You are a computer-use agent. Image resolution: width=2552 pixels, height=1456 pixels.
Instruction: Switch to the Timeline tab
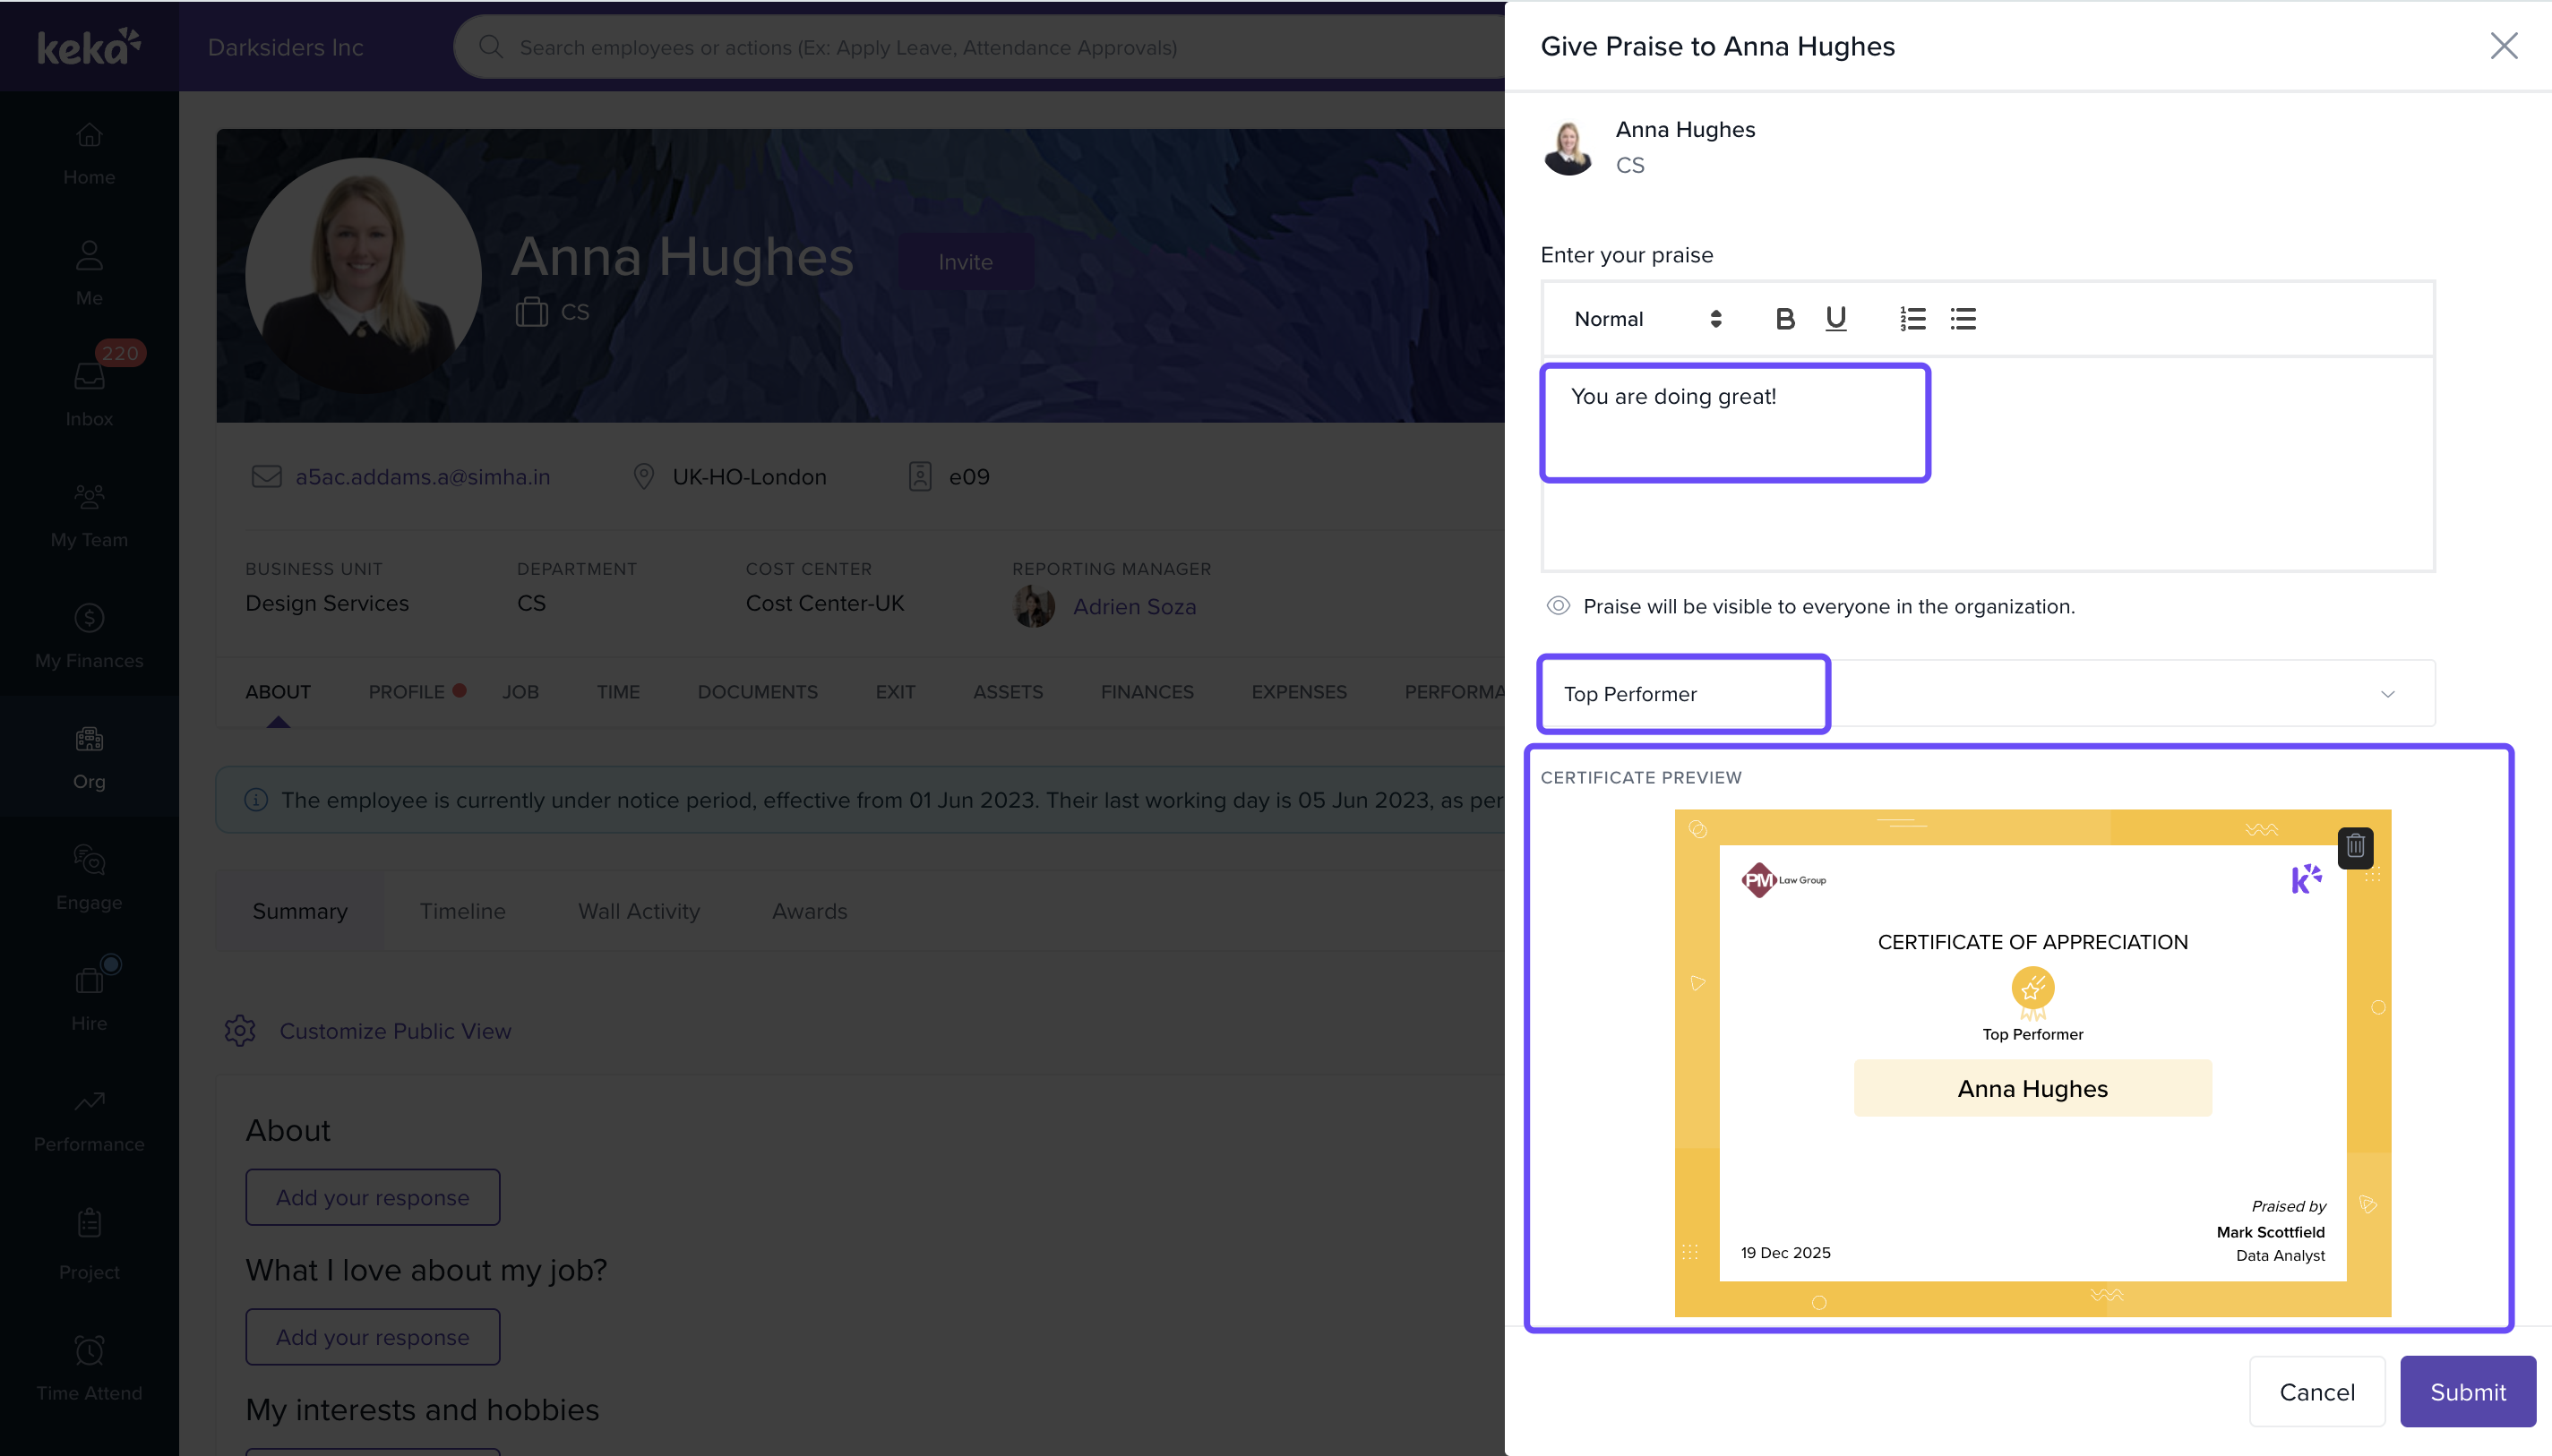[x=462, y=911]
